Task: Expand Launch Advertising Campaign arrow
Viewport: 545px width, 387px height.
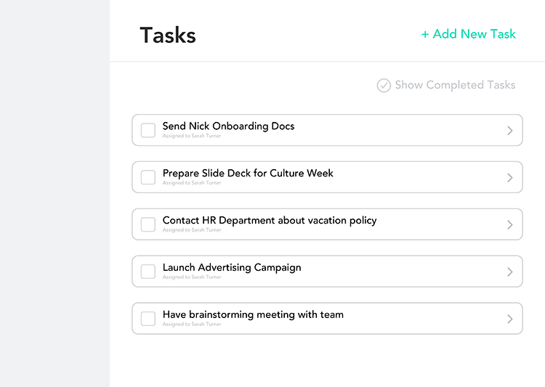Action: 510,272
